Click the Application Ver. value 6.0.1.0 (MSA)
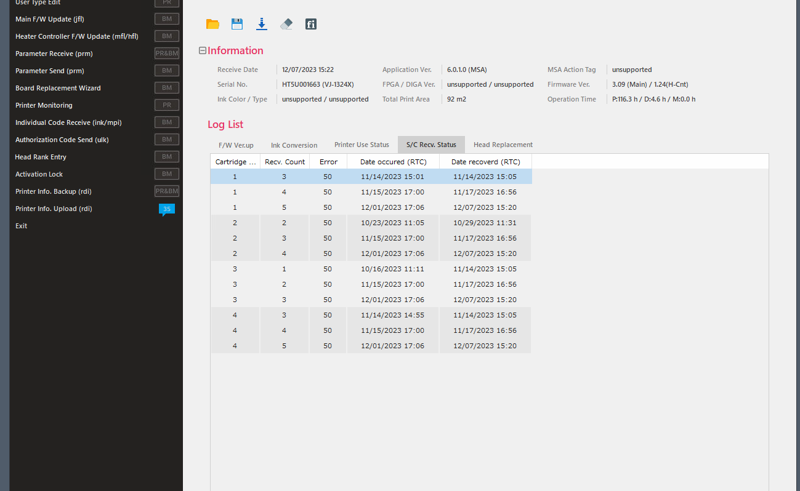Image resolution: width=800 pixels, height=491 pixels. click(467, 70)
